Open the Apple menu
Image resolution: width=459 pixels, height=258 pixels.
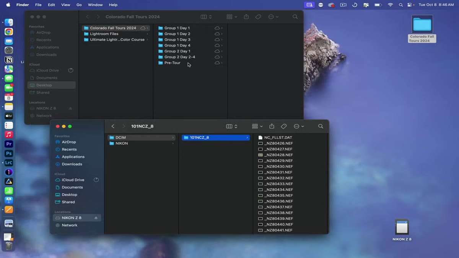point(7,5)
